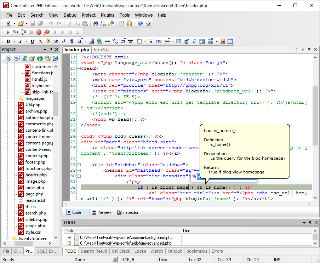Start debugging with the green play icon
Image resolution: width=320 pixels, height=263 pixels.
click(8, 32)
